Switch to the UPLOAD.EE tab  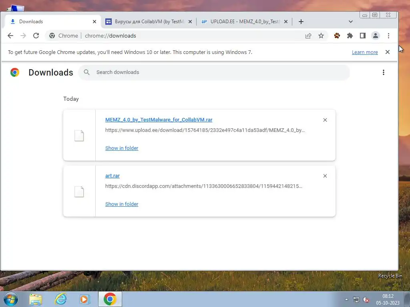point(245,22)
